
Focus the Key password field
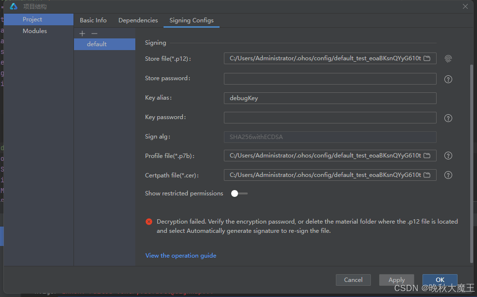pyautogui.click(x=330, y=118)
